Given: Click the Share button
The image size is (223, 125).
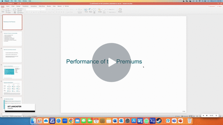Looking at the screenshot, I should click(219, 6).
